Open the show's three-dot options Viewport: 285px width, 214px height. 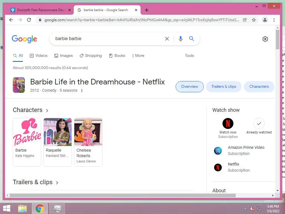click(x=82, y=91)
